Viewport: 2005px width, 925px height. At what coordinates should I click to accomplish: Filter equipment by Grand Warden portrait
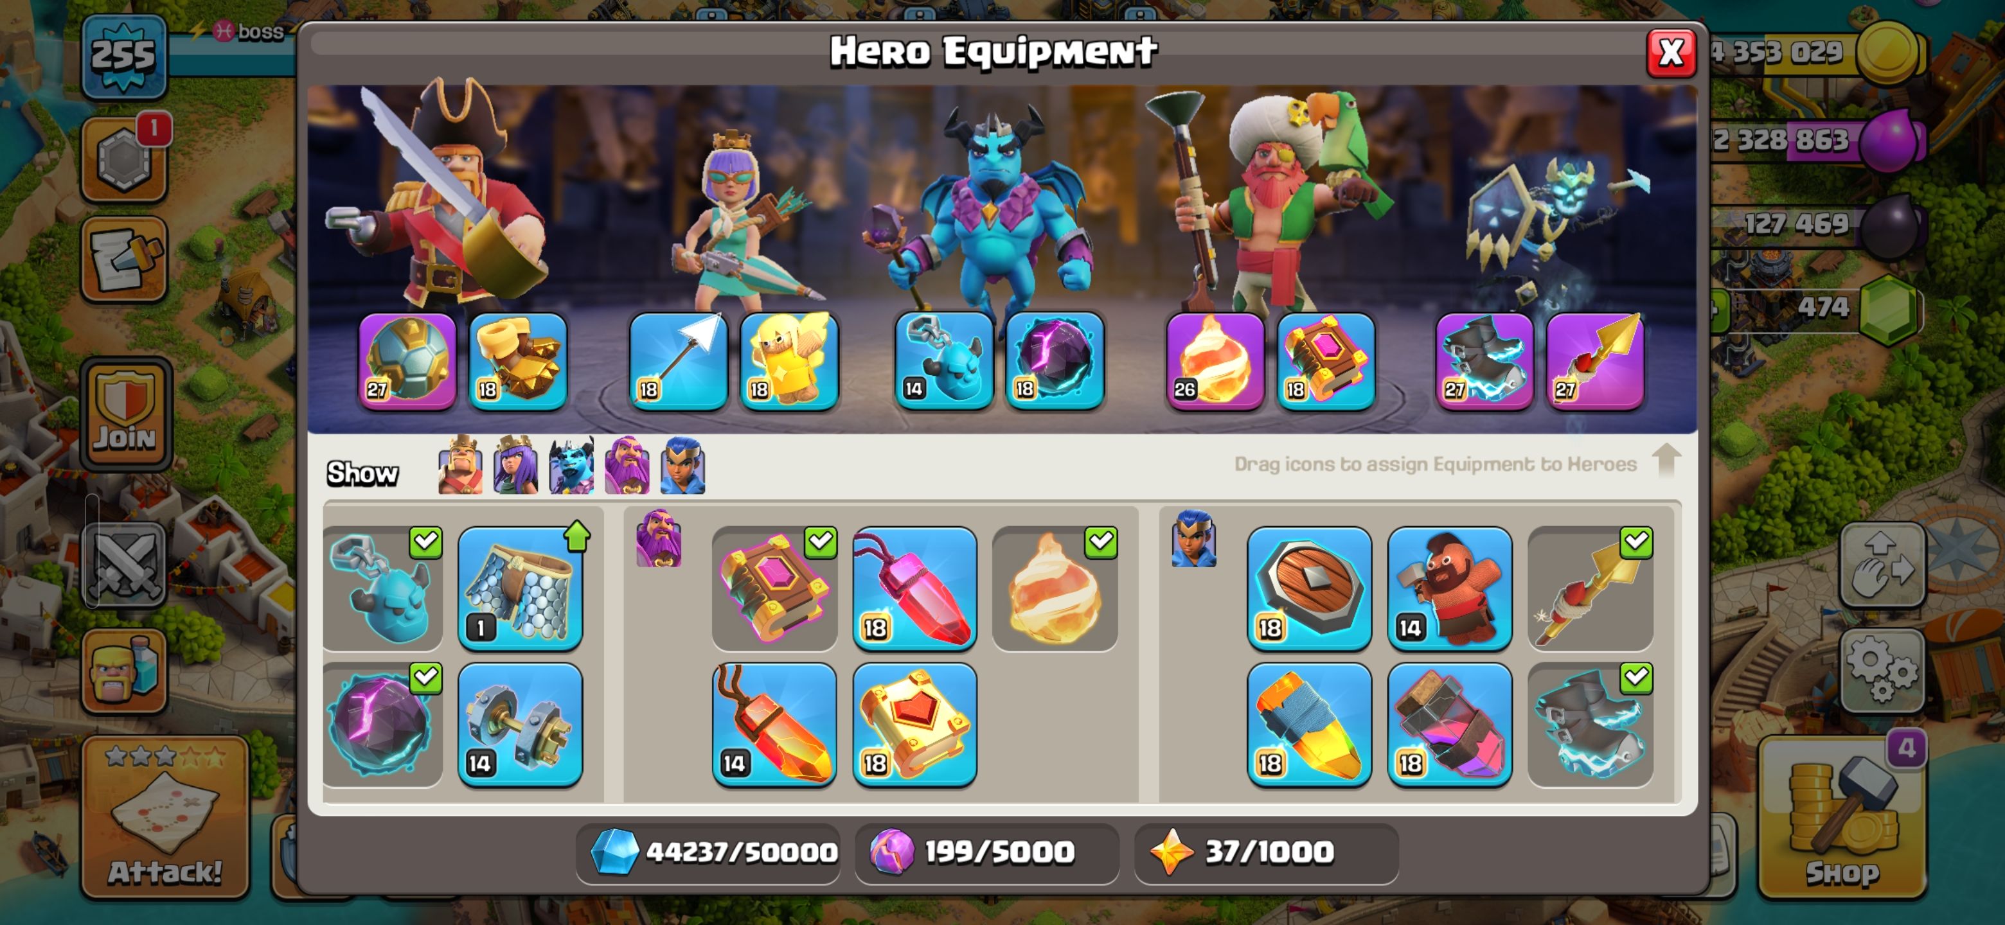627,466
